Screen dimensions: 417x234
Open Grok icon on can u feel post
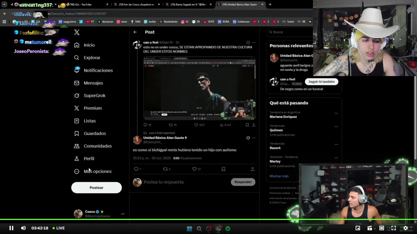(248, 43)
